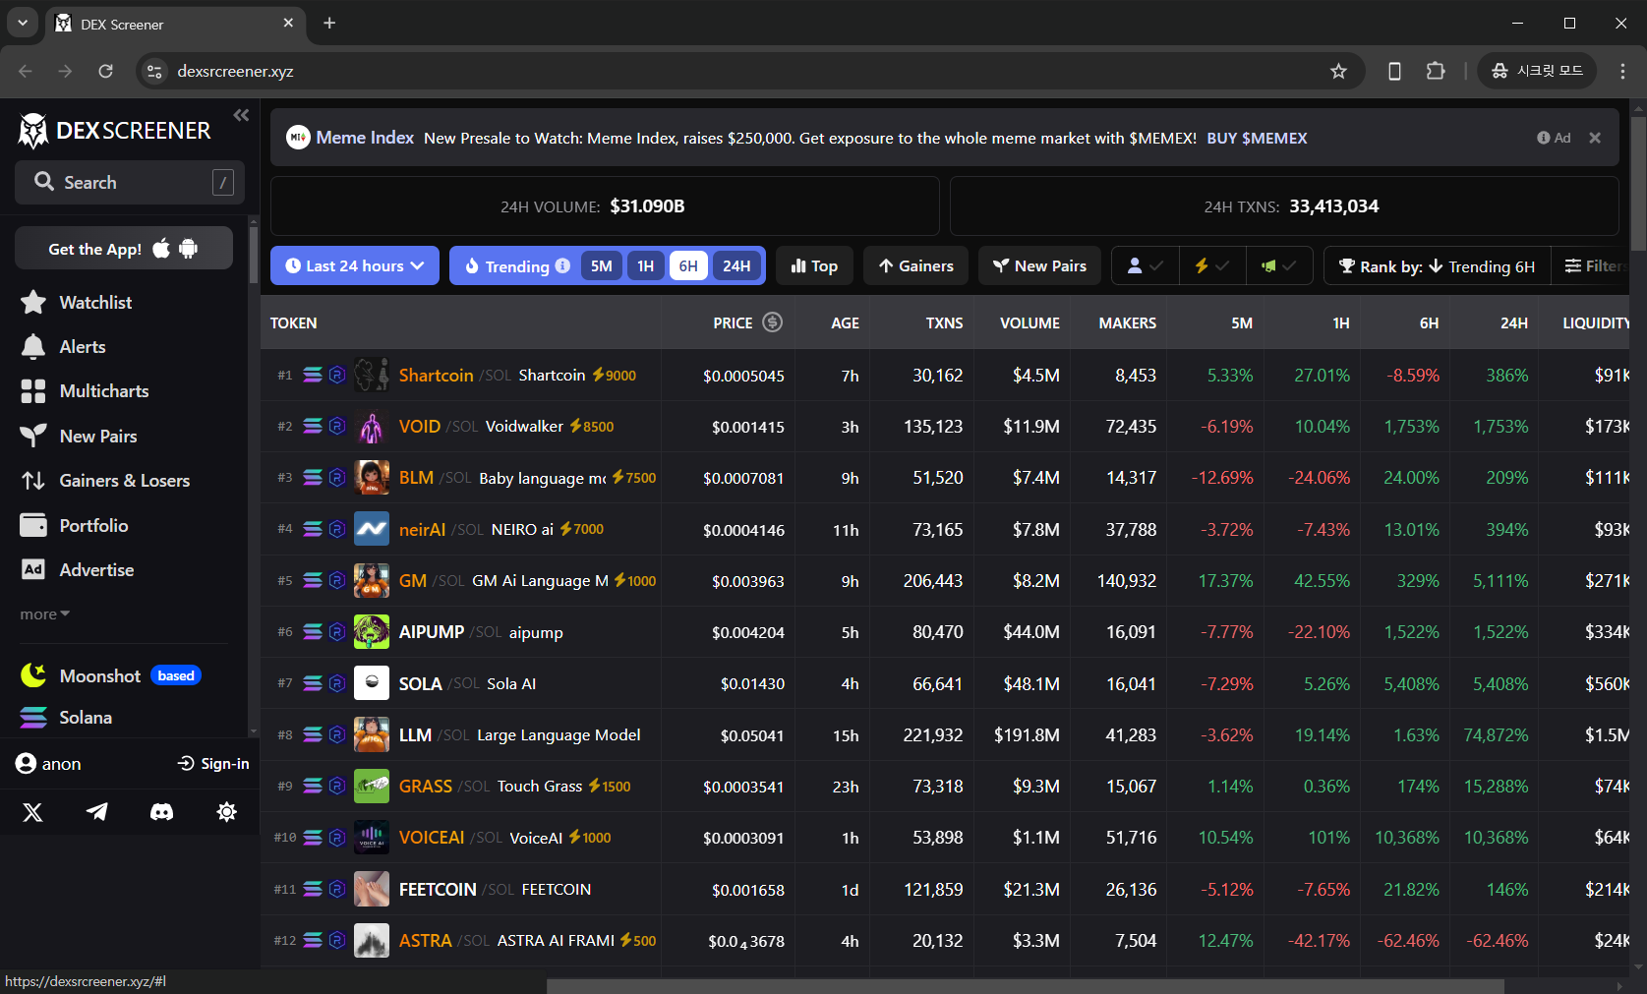Toggle the profile person filter
The width and height of the screenshot is (1647, 994).
[x=1146, y=265]
